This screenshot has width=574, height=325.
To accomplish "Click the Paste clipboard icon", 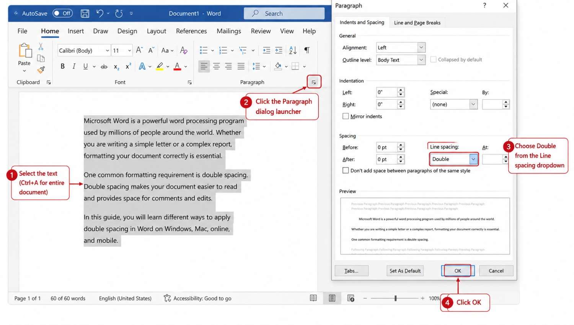I will click(24, 50).
